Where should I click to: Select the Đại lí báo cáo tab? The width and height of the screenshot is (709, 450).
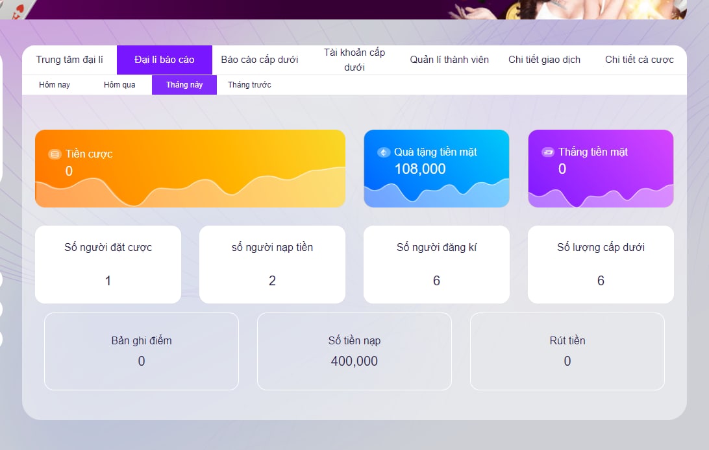tap(165, 60)
